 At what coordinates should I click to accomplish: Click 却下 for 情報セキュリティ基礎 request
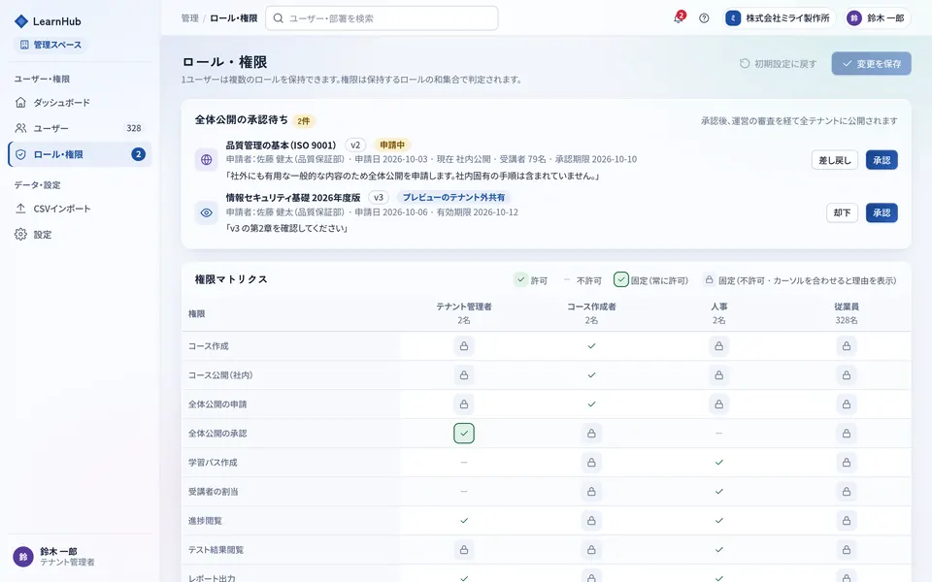click(842, 212)
